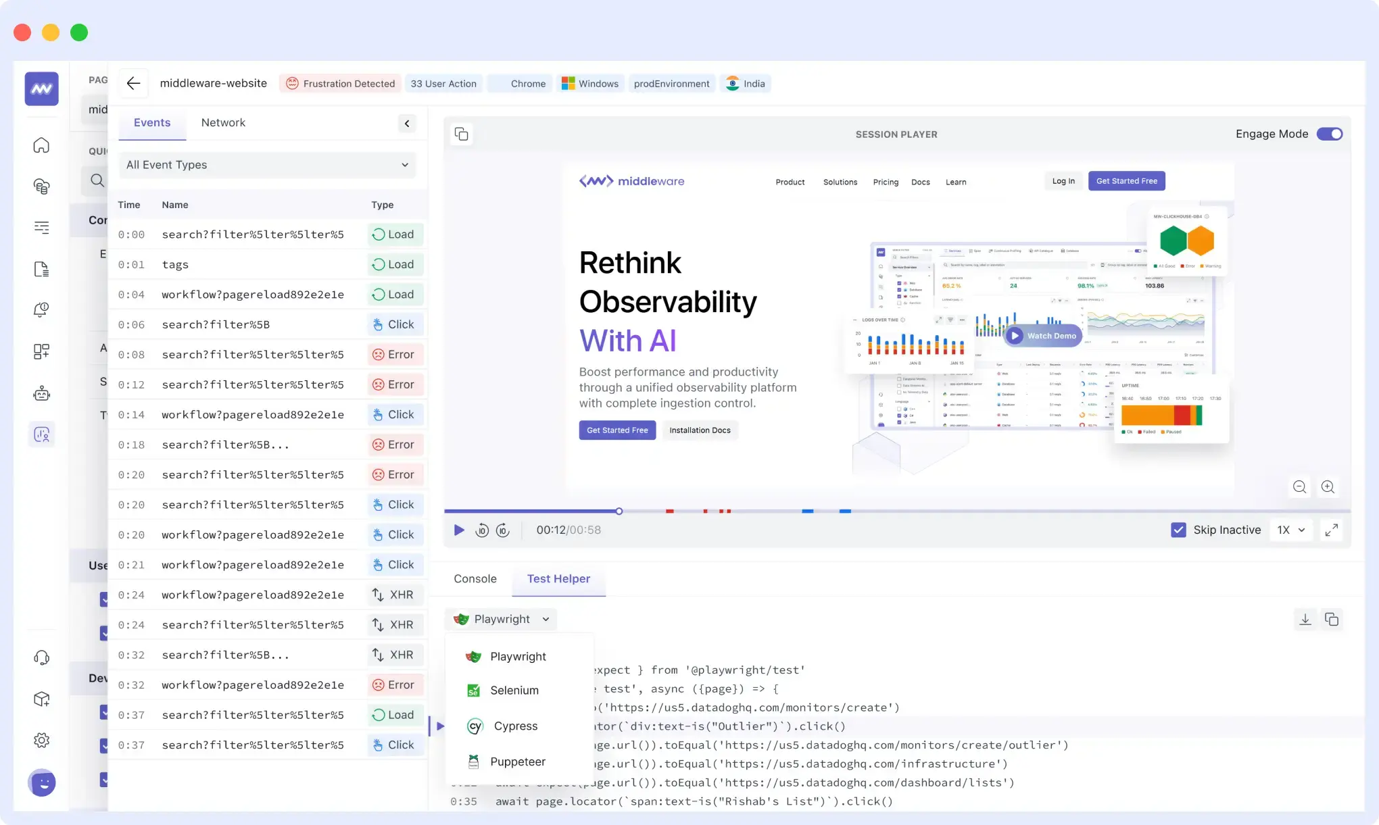This screenshot has height=825, width=1379.
Task: Open the Playwright framework dropdown
Action: pyautogui.click(x=501, y=619)
